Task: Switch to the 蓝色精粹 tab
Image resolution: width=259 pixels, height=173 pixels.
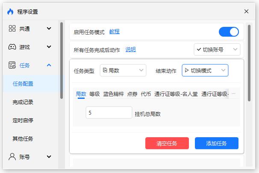Action: pos(113,94)
